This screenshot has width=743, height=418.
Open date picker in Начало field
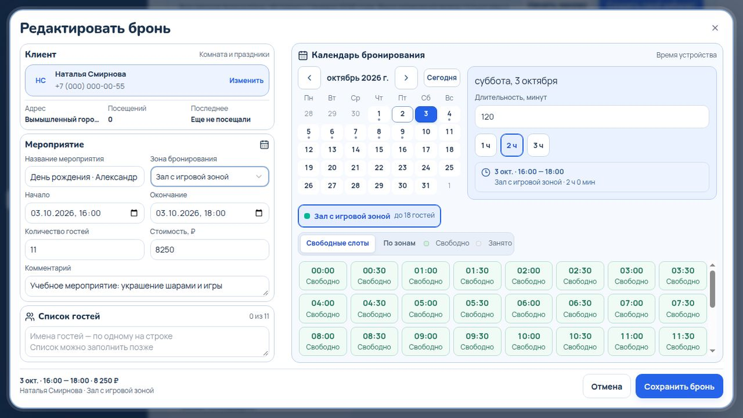tap(134, 213)
